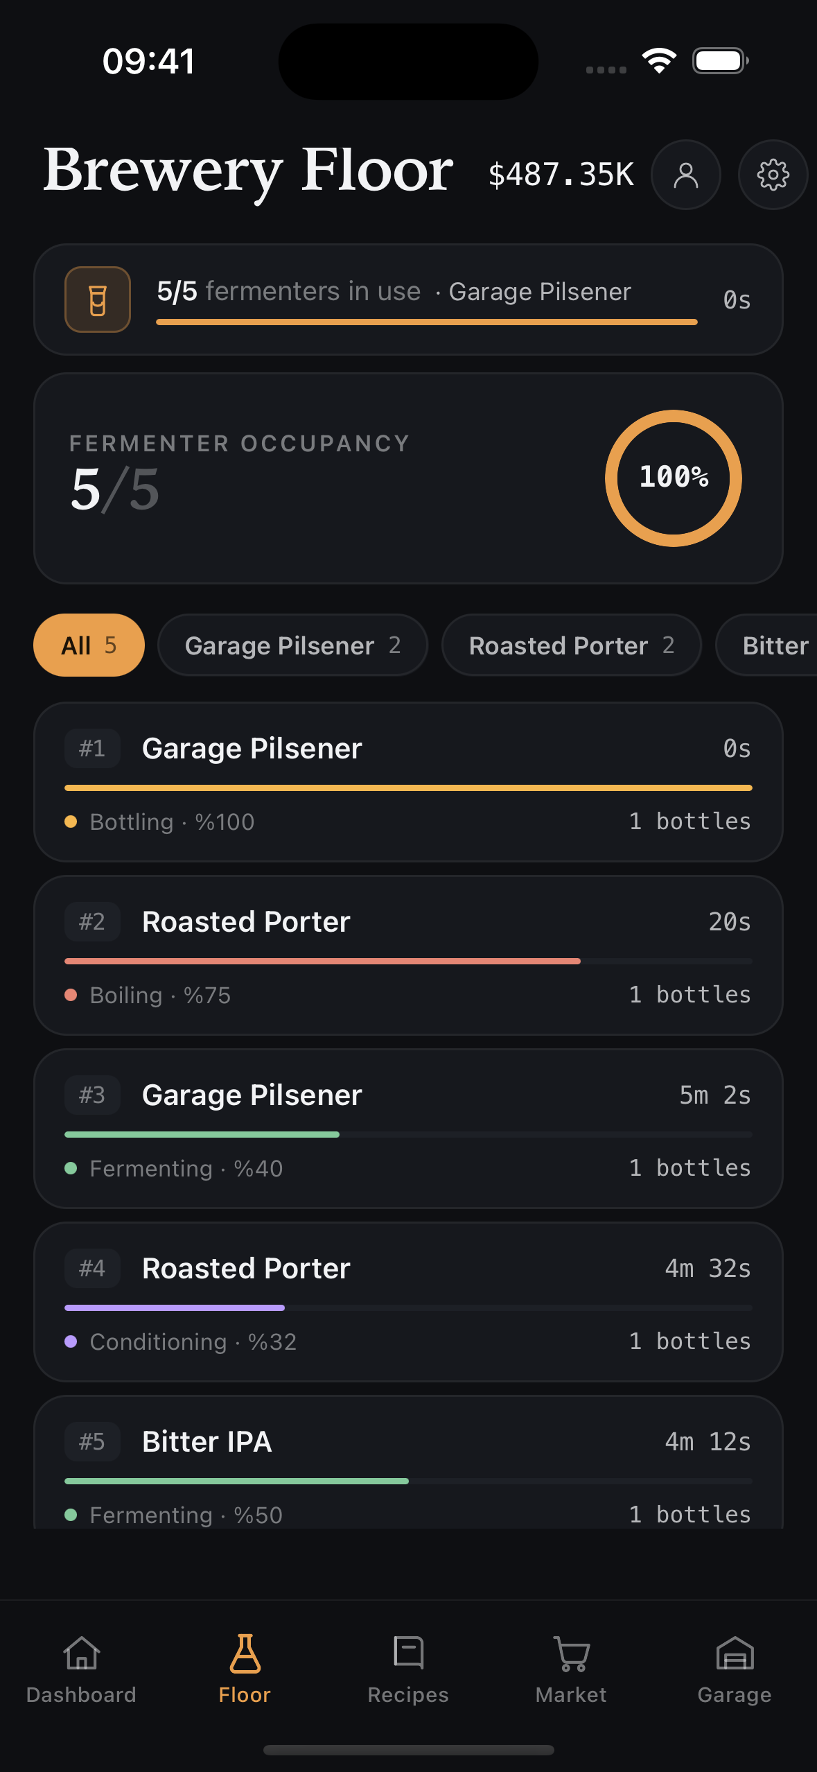The width and height of the screenshot is (817, 1772).
Task: Tap the 100% occupancy ring
Action: [x=674, y=478]
